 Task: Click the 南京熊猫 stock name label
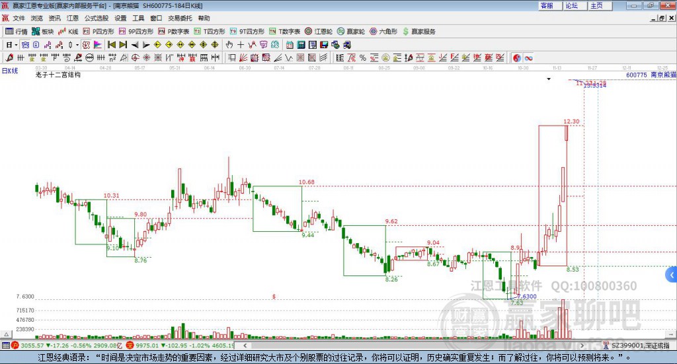pos(663,75)
